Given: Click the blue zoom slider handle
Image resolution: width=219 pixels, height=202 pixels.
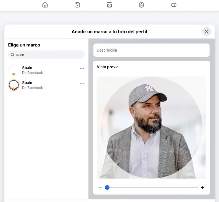Looking at the screenshot, I should pyautogui.click(x=107, y=188).
